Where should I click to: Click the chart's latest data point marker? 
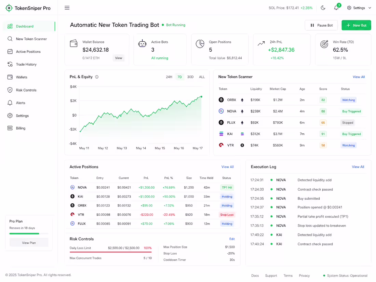click(201, 97)
